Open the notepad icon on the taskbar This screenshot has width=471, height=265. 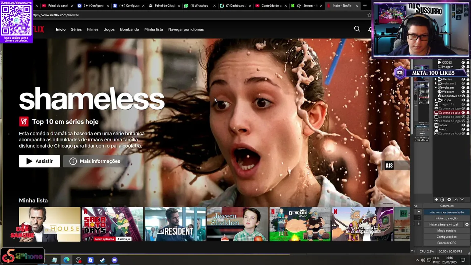(54, 260)
